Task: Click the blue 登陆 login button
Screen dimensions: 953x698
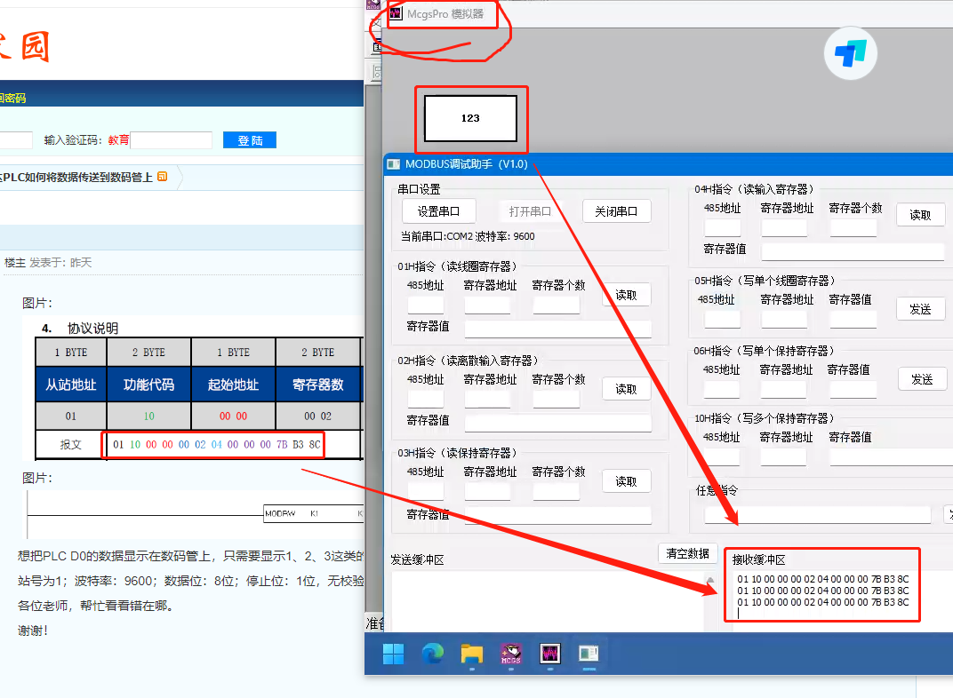Action: click(x=250, y=140)
